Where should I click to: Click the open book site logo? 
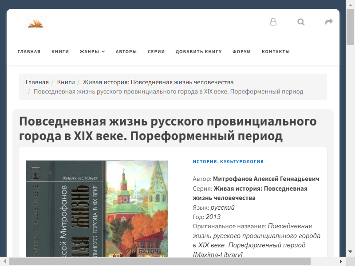point(35,23)
